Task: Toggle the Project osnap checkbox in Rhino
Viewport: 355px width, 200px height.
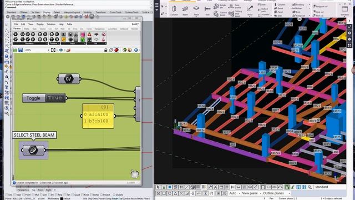Action: (102, 195)
